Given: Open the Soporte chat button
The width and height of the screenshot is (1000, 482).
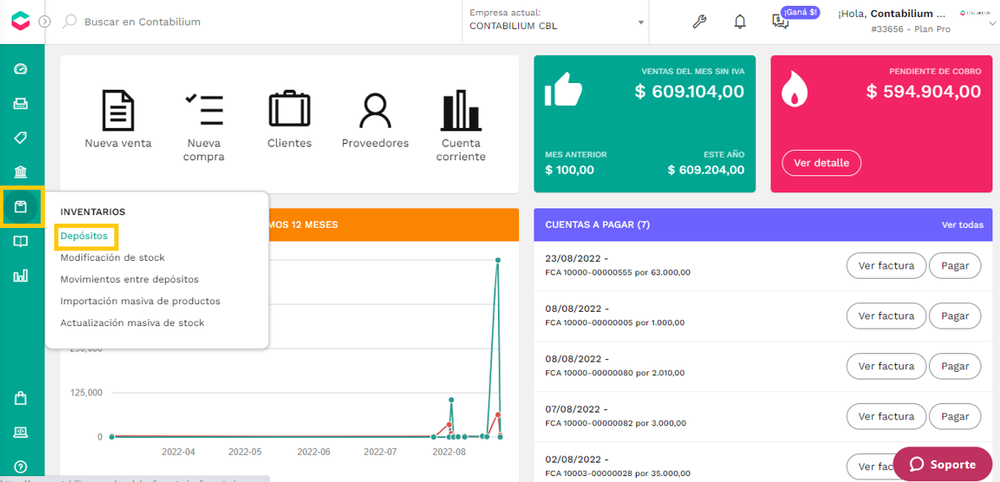Looking at the screenshot, I should point(942,464).
